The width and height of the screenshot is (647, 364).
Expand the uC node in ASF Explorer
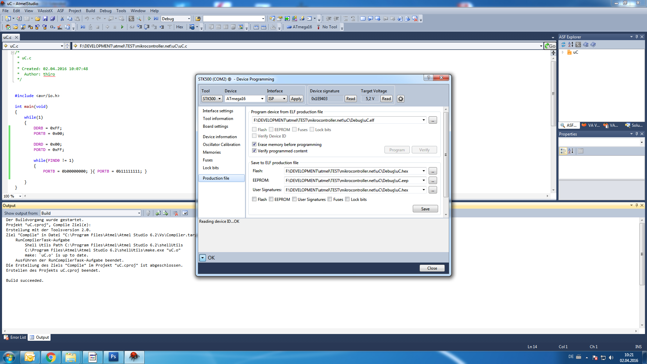click(x=563, y=52)
